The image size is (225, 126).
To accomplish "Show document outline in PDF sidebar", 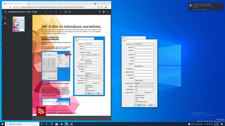I will point(5,23).
